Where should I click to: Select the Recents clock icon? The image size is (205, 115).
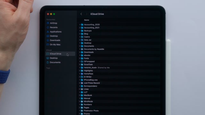point(48,27)
